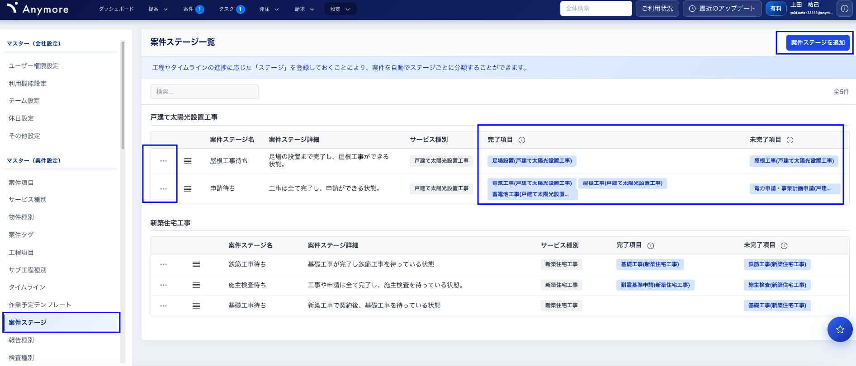Click the 全5件 count text
This screenshot has height=366, width=856.
pyautogui.click(x=842, y=92)
